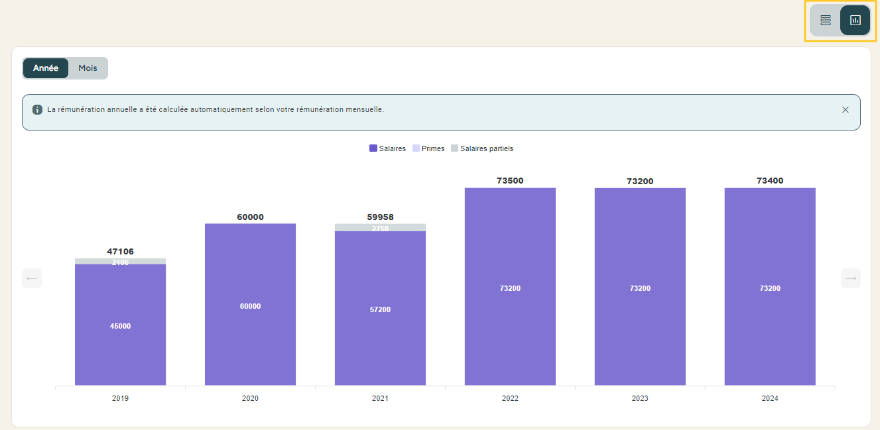The height and width of the screenshot is (430, 880).
Task: Select the Année tab
Action: 46,68
